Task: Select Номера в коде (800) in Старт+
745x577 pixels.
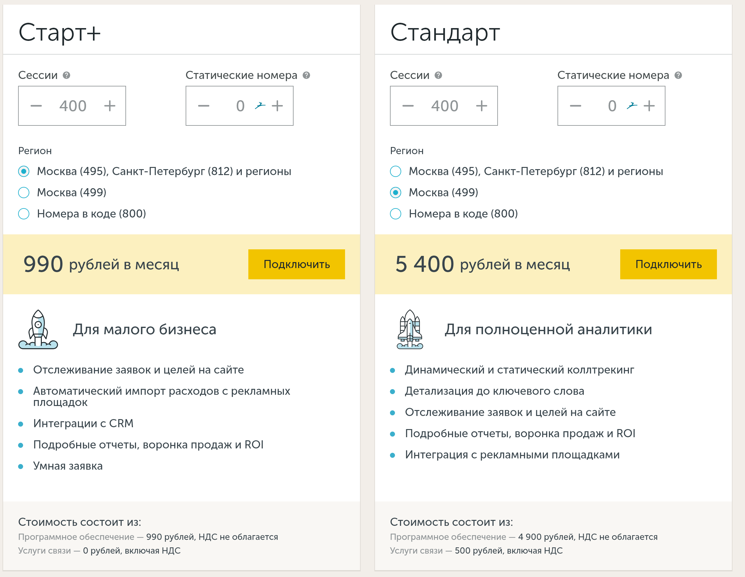Action: [x=24, y=213]
